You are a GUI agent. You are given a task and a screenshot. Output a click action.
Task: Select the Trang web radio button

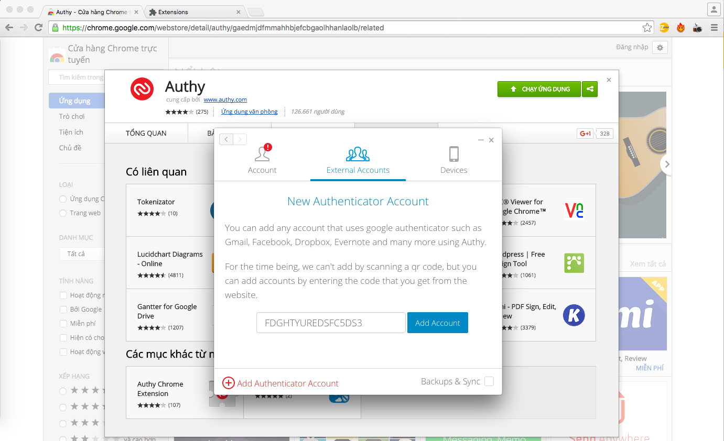[63, 213]
